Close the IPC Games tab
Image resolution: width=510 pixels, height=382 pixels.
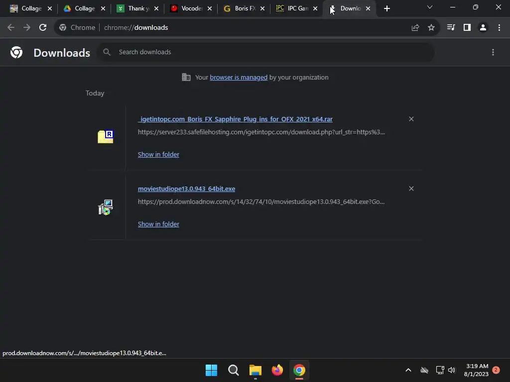tap(315, 8)
